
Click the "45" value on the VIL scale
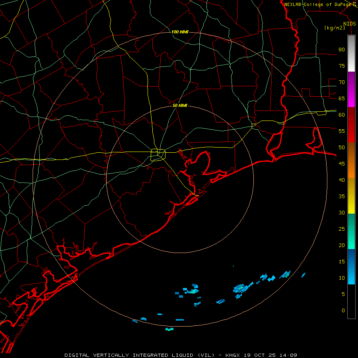(342, 164)
